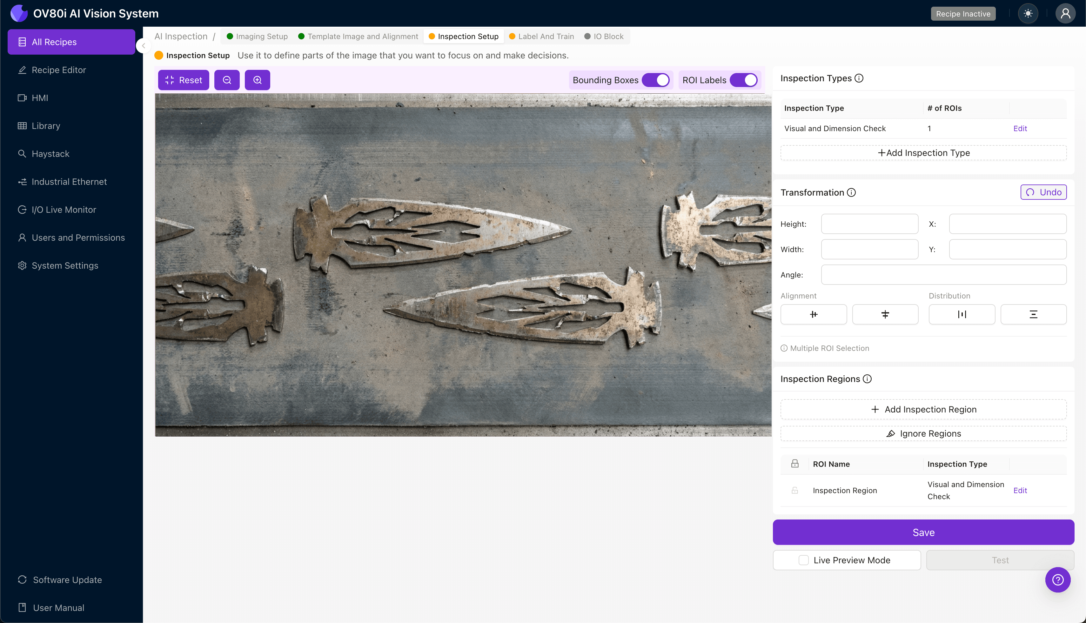Enable the Live Preview Mode checkbox
1086x623 pixels.
click(804, 560)
